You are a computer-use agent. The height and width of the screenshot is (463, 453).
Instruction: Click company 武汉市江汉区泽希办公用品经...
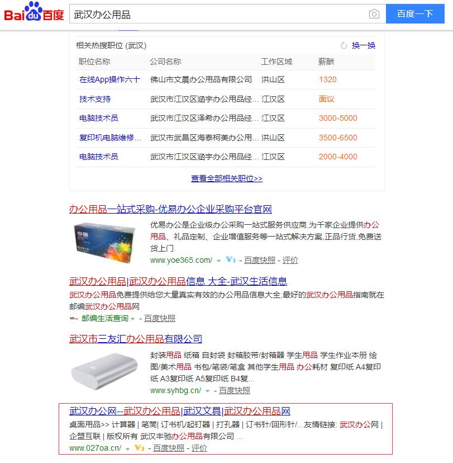(x=204, y=118)
